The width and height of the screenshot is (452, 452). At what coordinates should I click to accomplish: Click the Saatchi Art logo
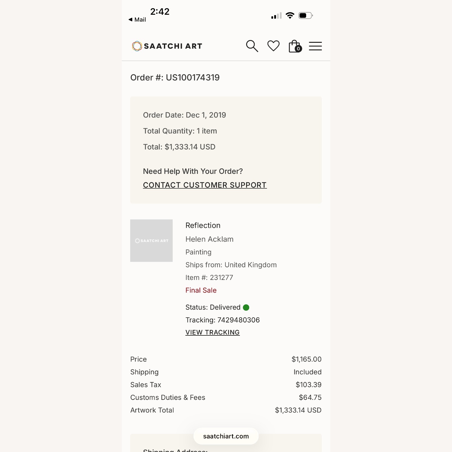point(167,46)
